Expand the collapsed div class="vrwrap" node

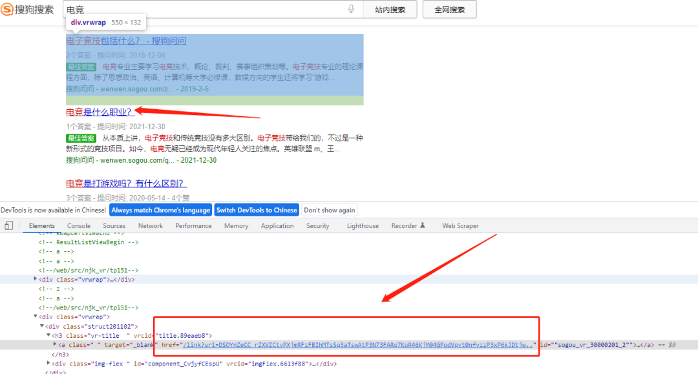click(x=35, y=279)
